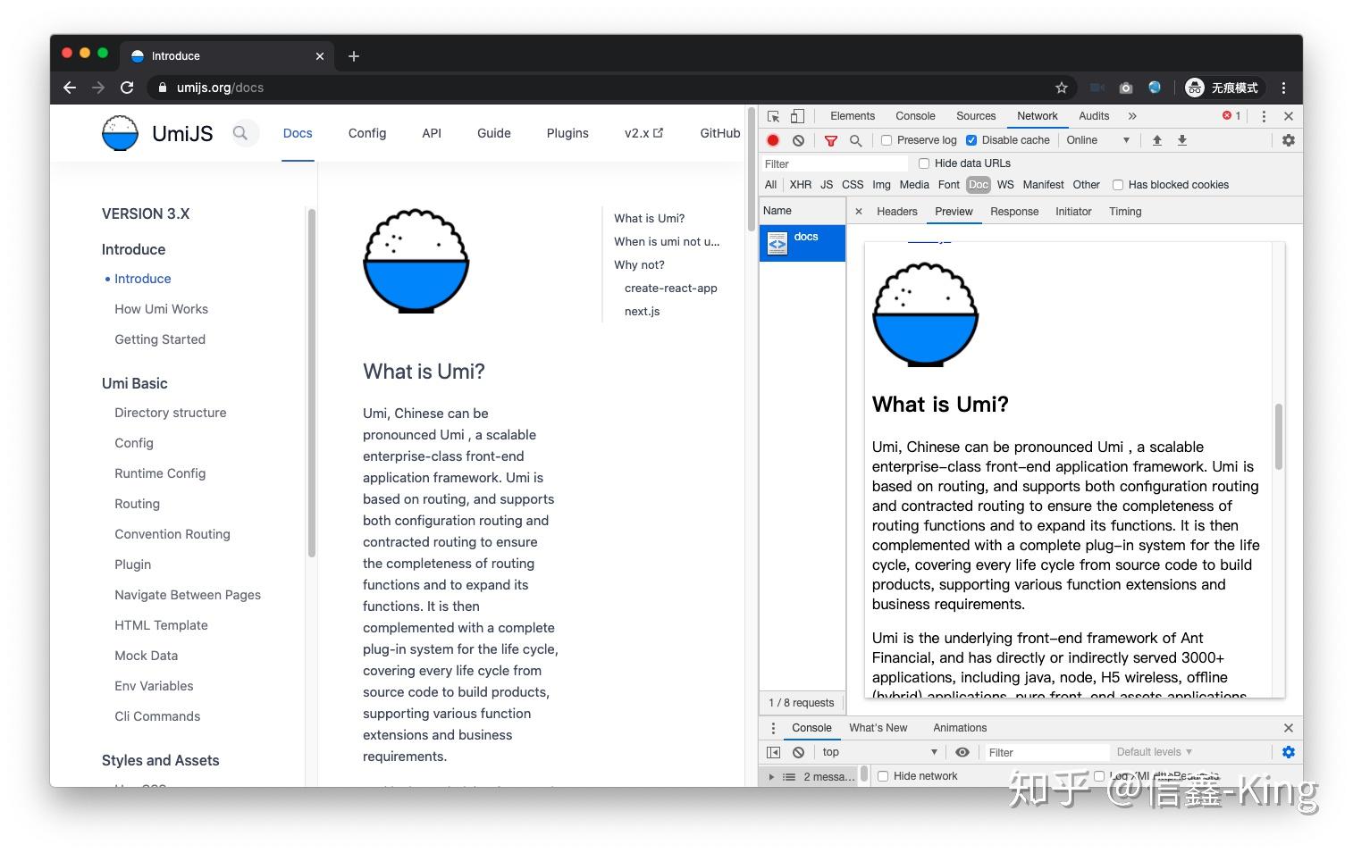
Task: Open the Default levels dropdown
Action: 1154,752
